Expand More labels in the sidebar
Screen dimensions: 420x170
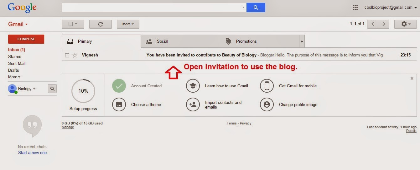(14, 77)
